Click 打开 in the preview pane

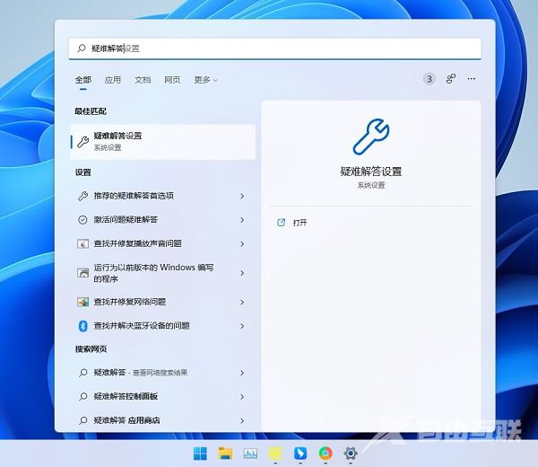click(299, 223)
